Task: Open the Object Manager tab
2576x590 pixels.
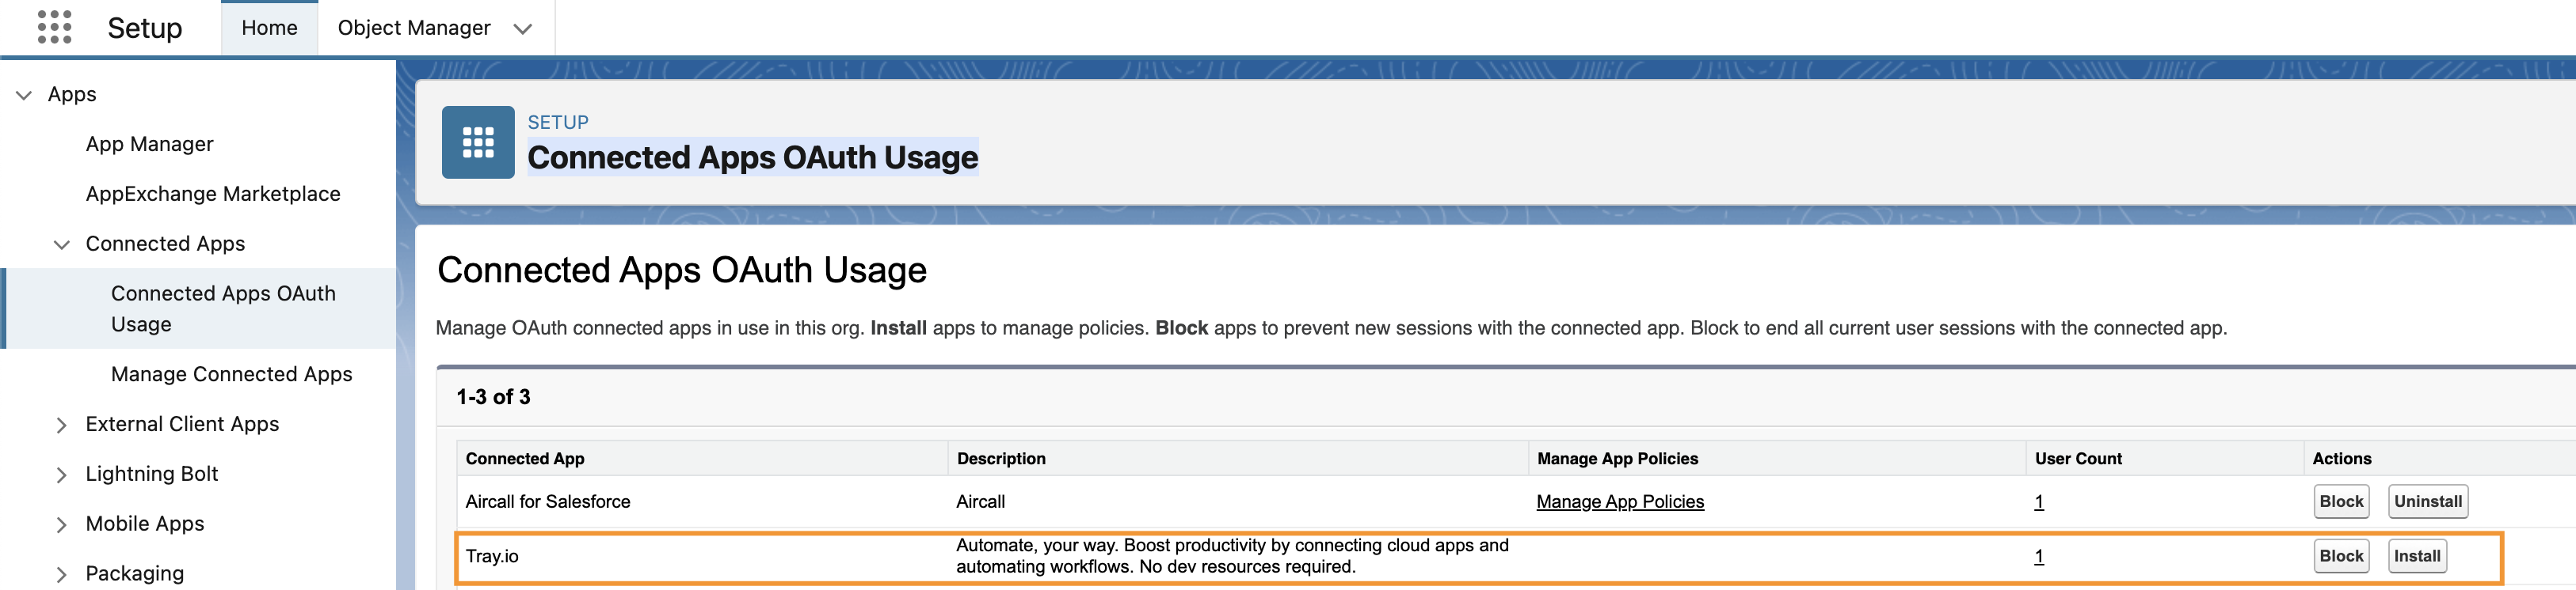Action: [414, 28]
